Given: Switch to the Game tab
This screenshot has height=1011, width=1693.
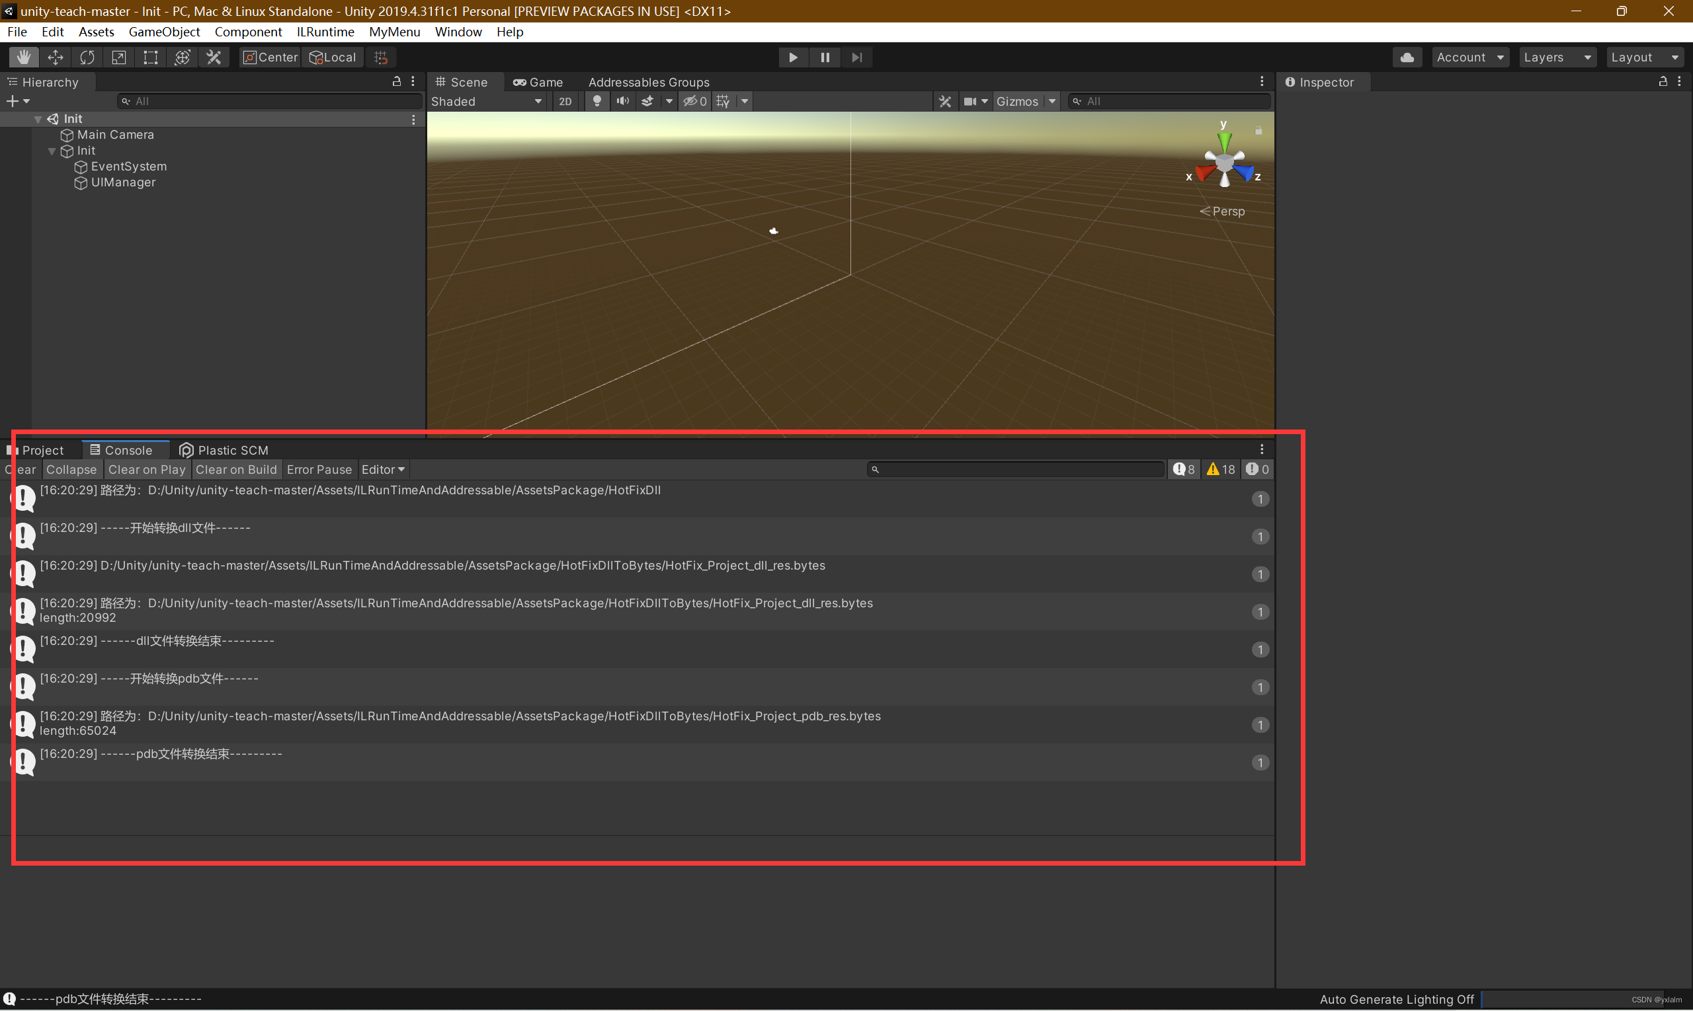Looking at the screenshot, I should click(538, 82).
